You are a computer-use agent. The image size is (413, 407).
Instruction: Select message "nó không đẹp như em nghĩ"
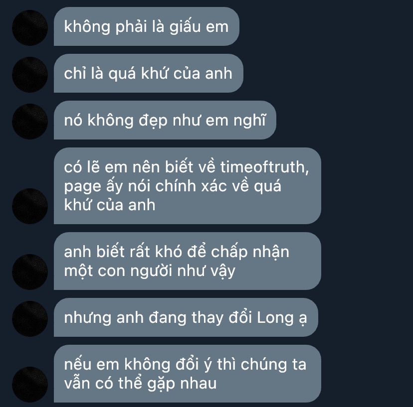[x=165, y=120]
